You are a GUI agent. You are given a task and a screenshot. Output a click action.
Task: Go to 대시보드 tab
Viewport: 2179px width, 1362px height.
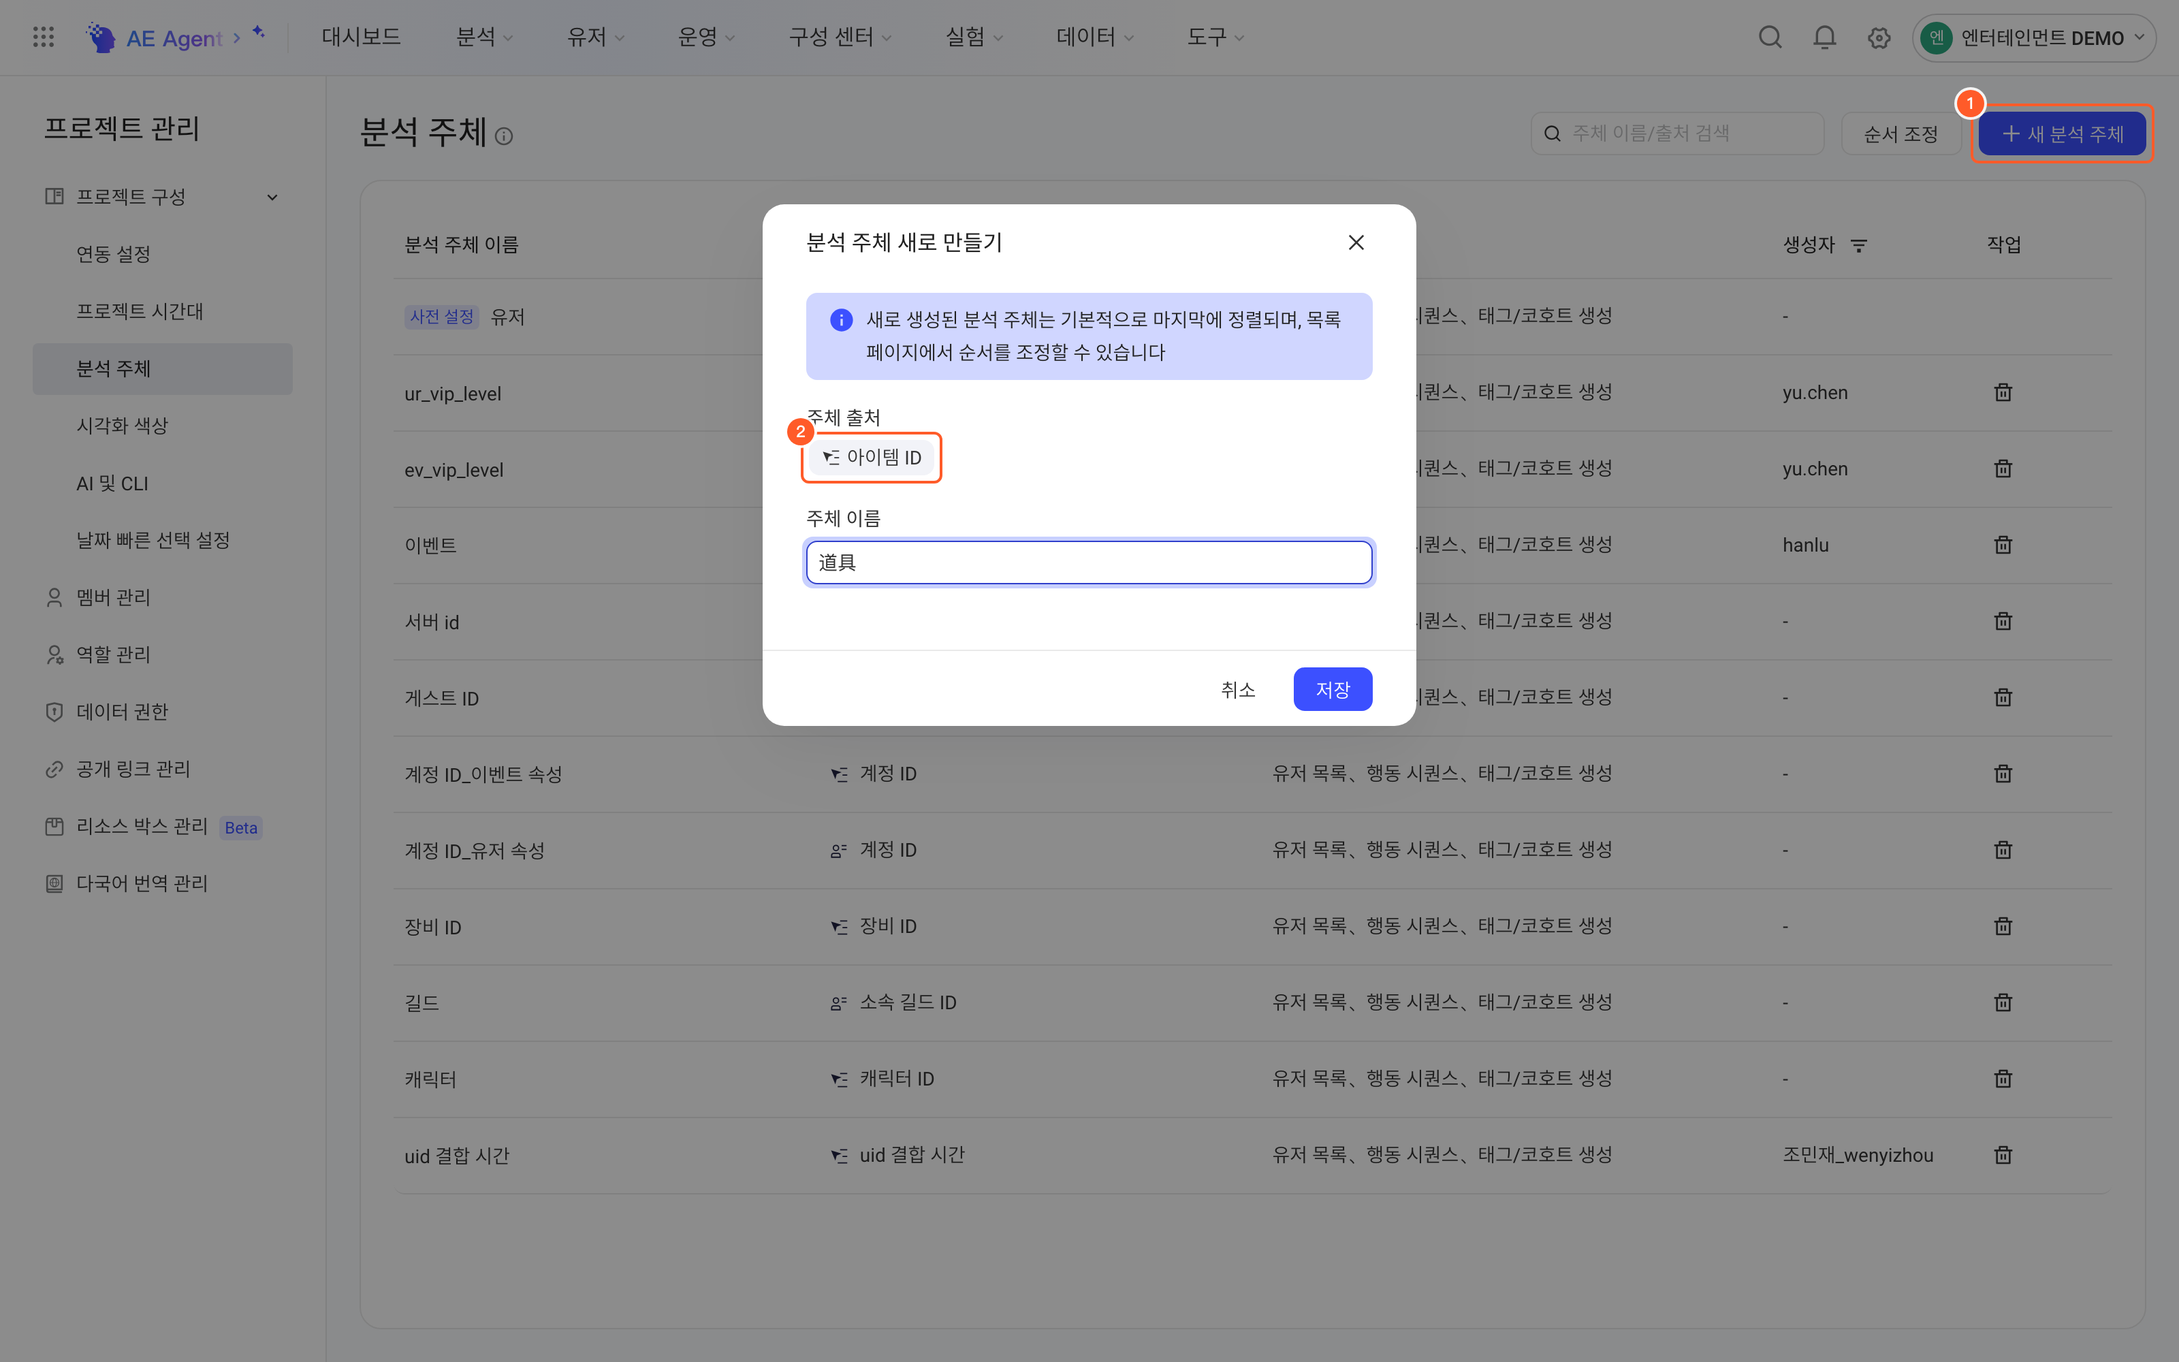[361, 37]
